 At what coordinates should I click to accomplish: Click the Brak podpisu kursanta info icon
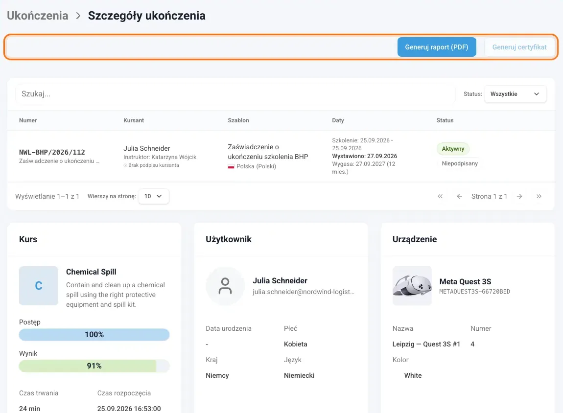pyautogui.click(x=125, y=165)
